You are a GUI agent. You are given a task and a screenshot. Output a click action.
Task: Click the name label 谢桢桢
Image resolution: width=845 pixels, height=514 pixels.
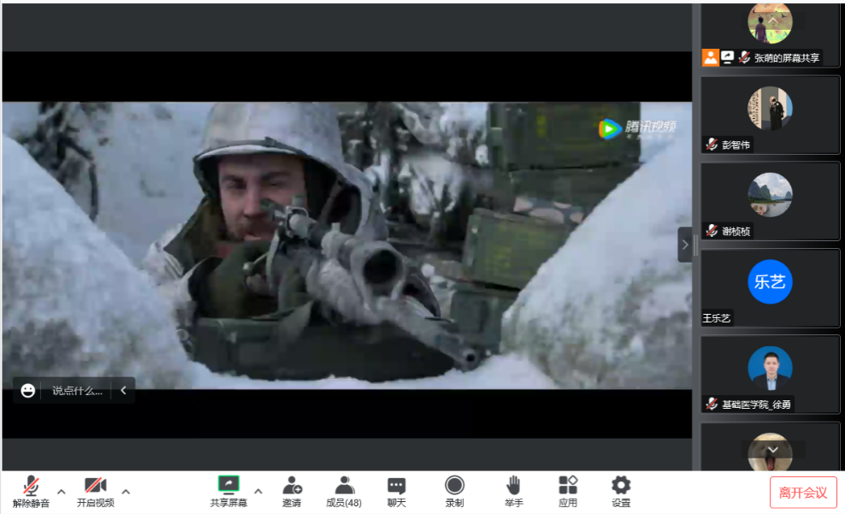point(736,231)
